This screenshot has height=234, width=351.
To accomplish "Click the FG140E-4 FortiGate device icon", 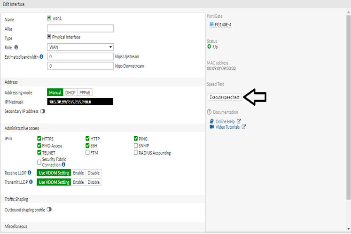I will [x=211, y=24].
